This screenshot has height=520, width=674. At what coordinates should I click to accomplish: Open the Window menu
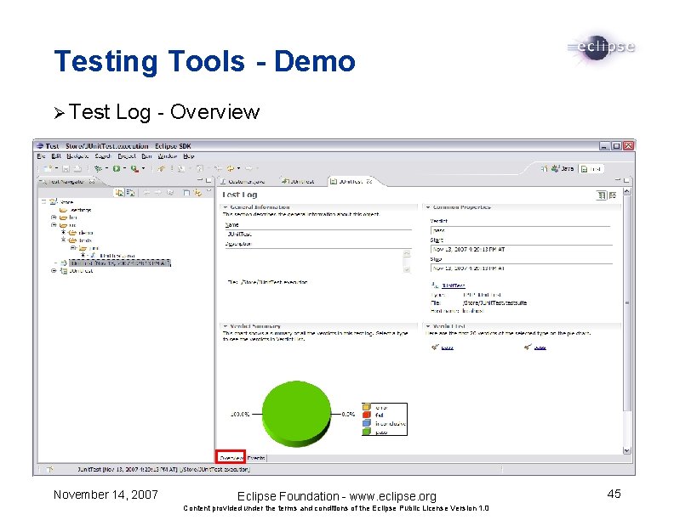(168, 156)
